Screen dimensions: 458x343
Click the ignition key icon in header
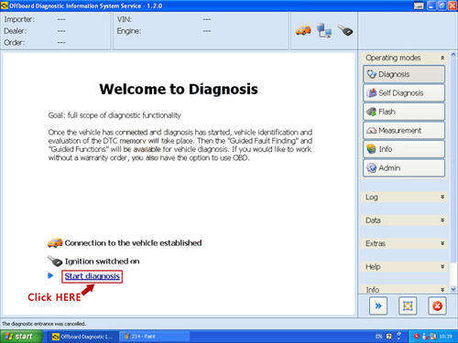point(345,30)
